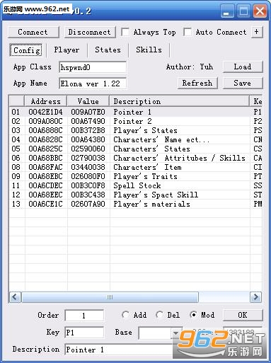271x363 pixels.
Task: Click the App Name input field
Action: coord(93,83)
